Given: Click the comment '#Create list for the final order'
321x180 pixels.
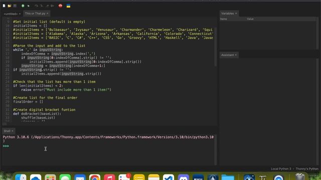Looking at the screenshot, I should (x=45, y=98).
